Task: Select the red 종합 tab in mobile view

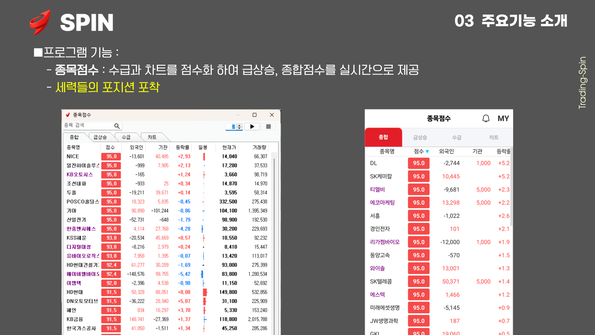Action: [383, 137]
